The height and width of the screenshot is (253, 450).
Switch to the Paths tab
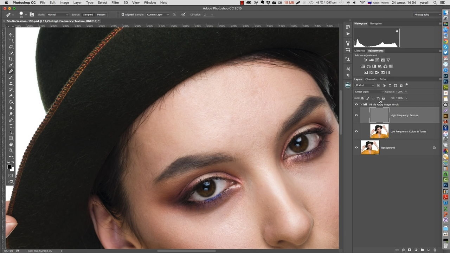tap(383, 79)
